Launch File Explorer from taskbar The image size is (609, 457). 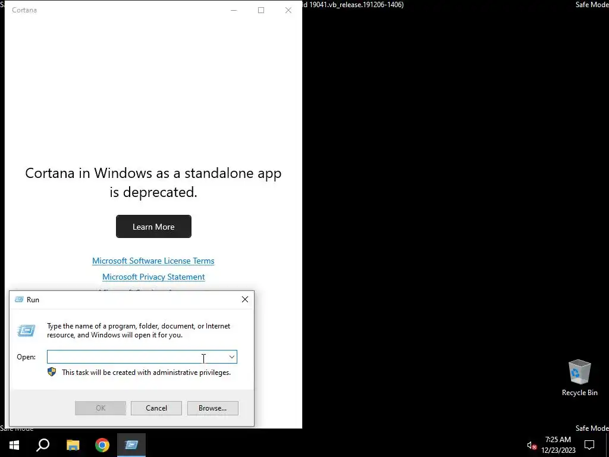point(73,445)
